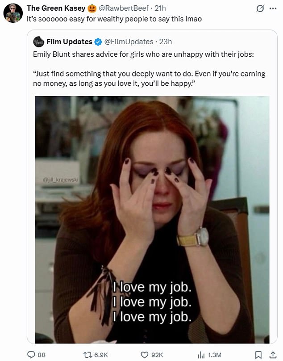Screen dimensions: 283x361
Task: Open @RawbertBeef handle link
Action: coord(124,8)
